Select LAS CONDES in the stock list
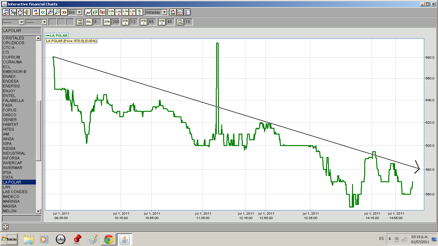 point(19,192)
